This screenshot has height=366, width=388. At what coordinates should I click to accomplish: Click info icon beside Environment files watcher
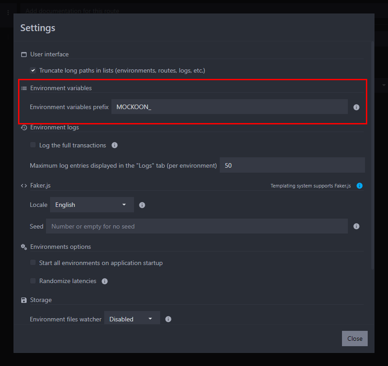(168, 319)
